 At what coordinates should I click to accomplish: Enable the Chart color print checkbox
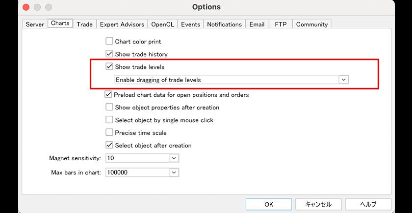109,42
